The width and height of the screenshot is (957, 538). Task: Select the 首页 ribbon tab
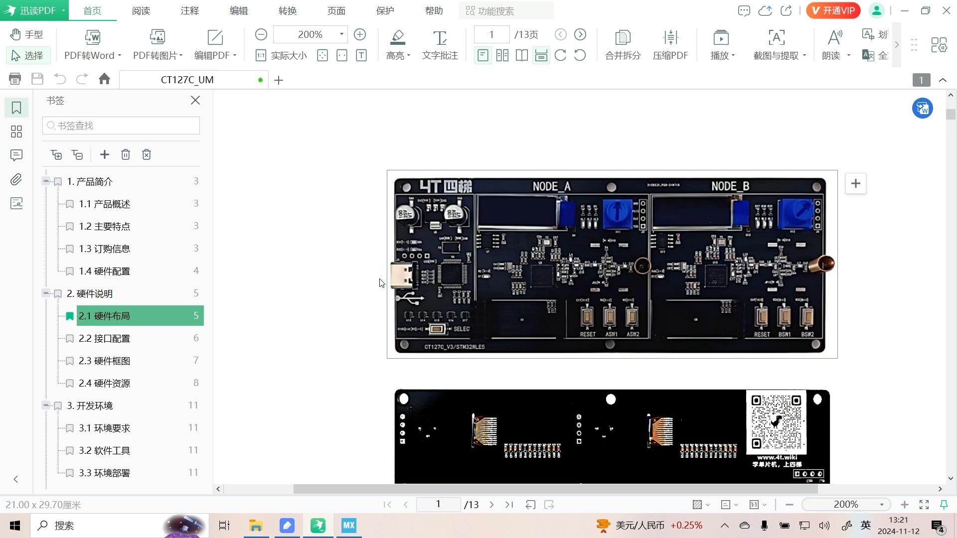92,11
